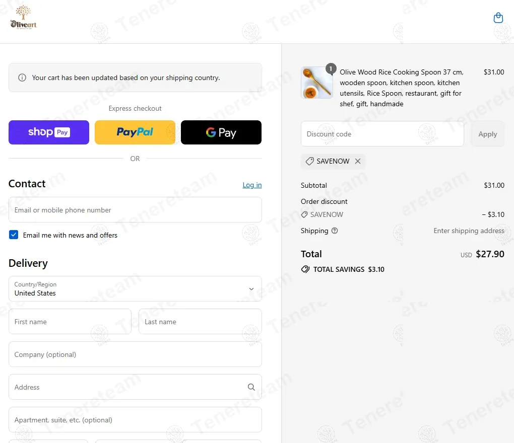
Task: Click the cart updated info icon
Action: pyautogui.click(x=22, y=78)
